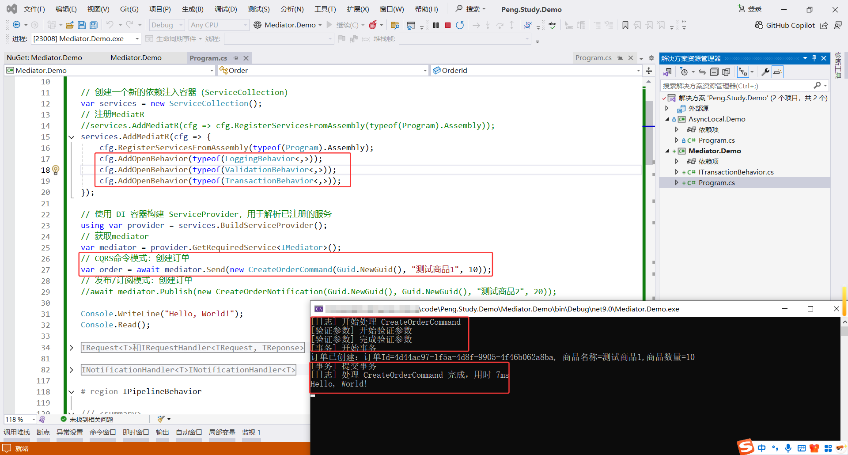Click the collapsed INotificationHandler<T> region box
Viewport: 848px width, 455px height.
189,370
